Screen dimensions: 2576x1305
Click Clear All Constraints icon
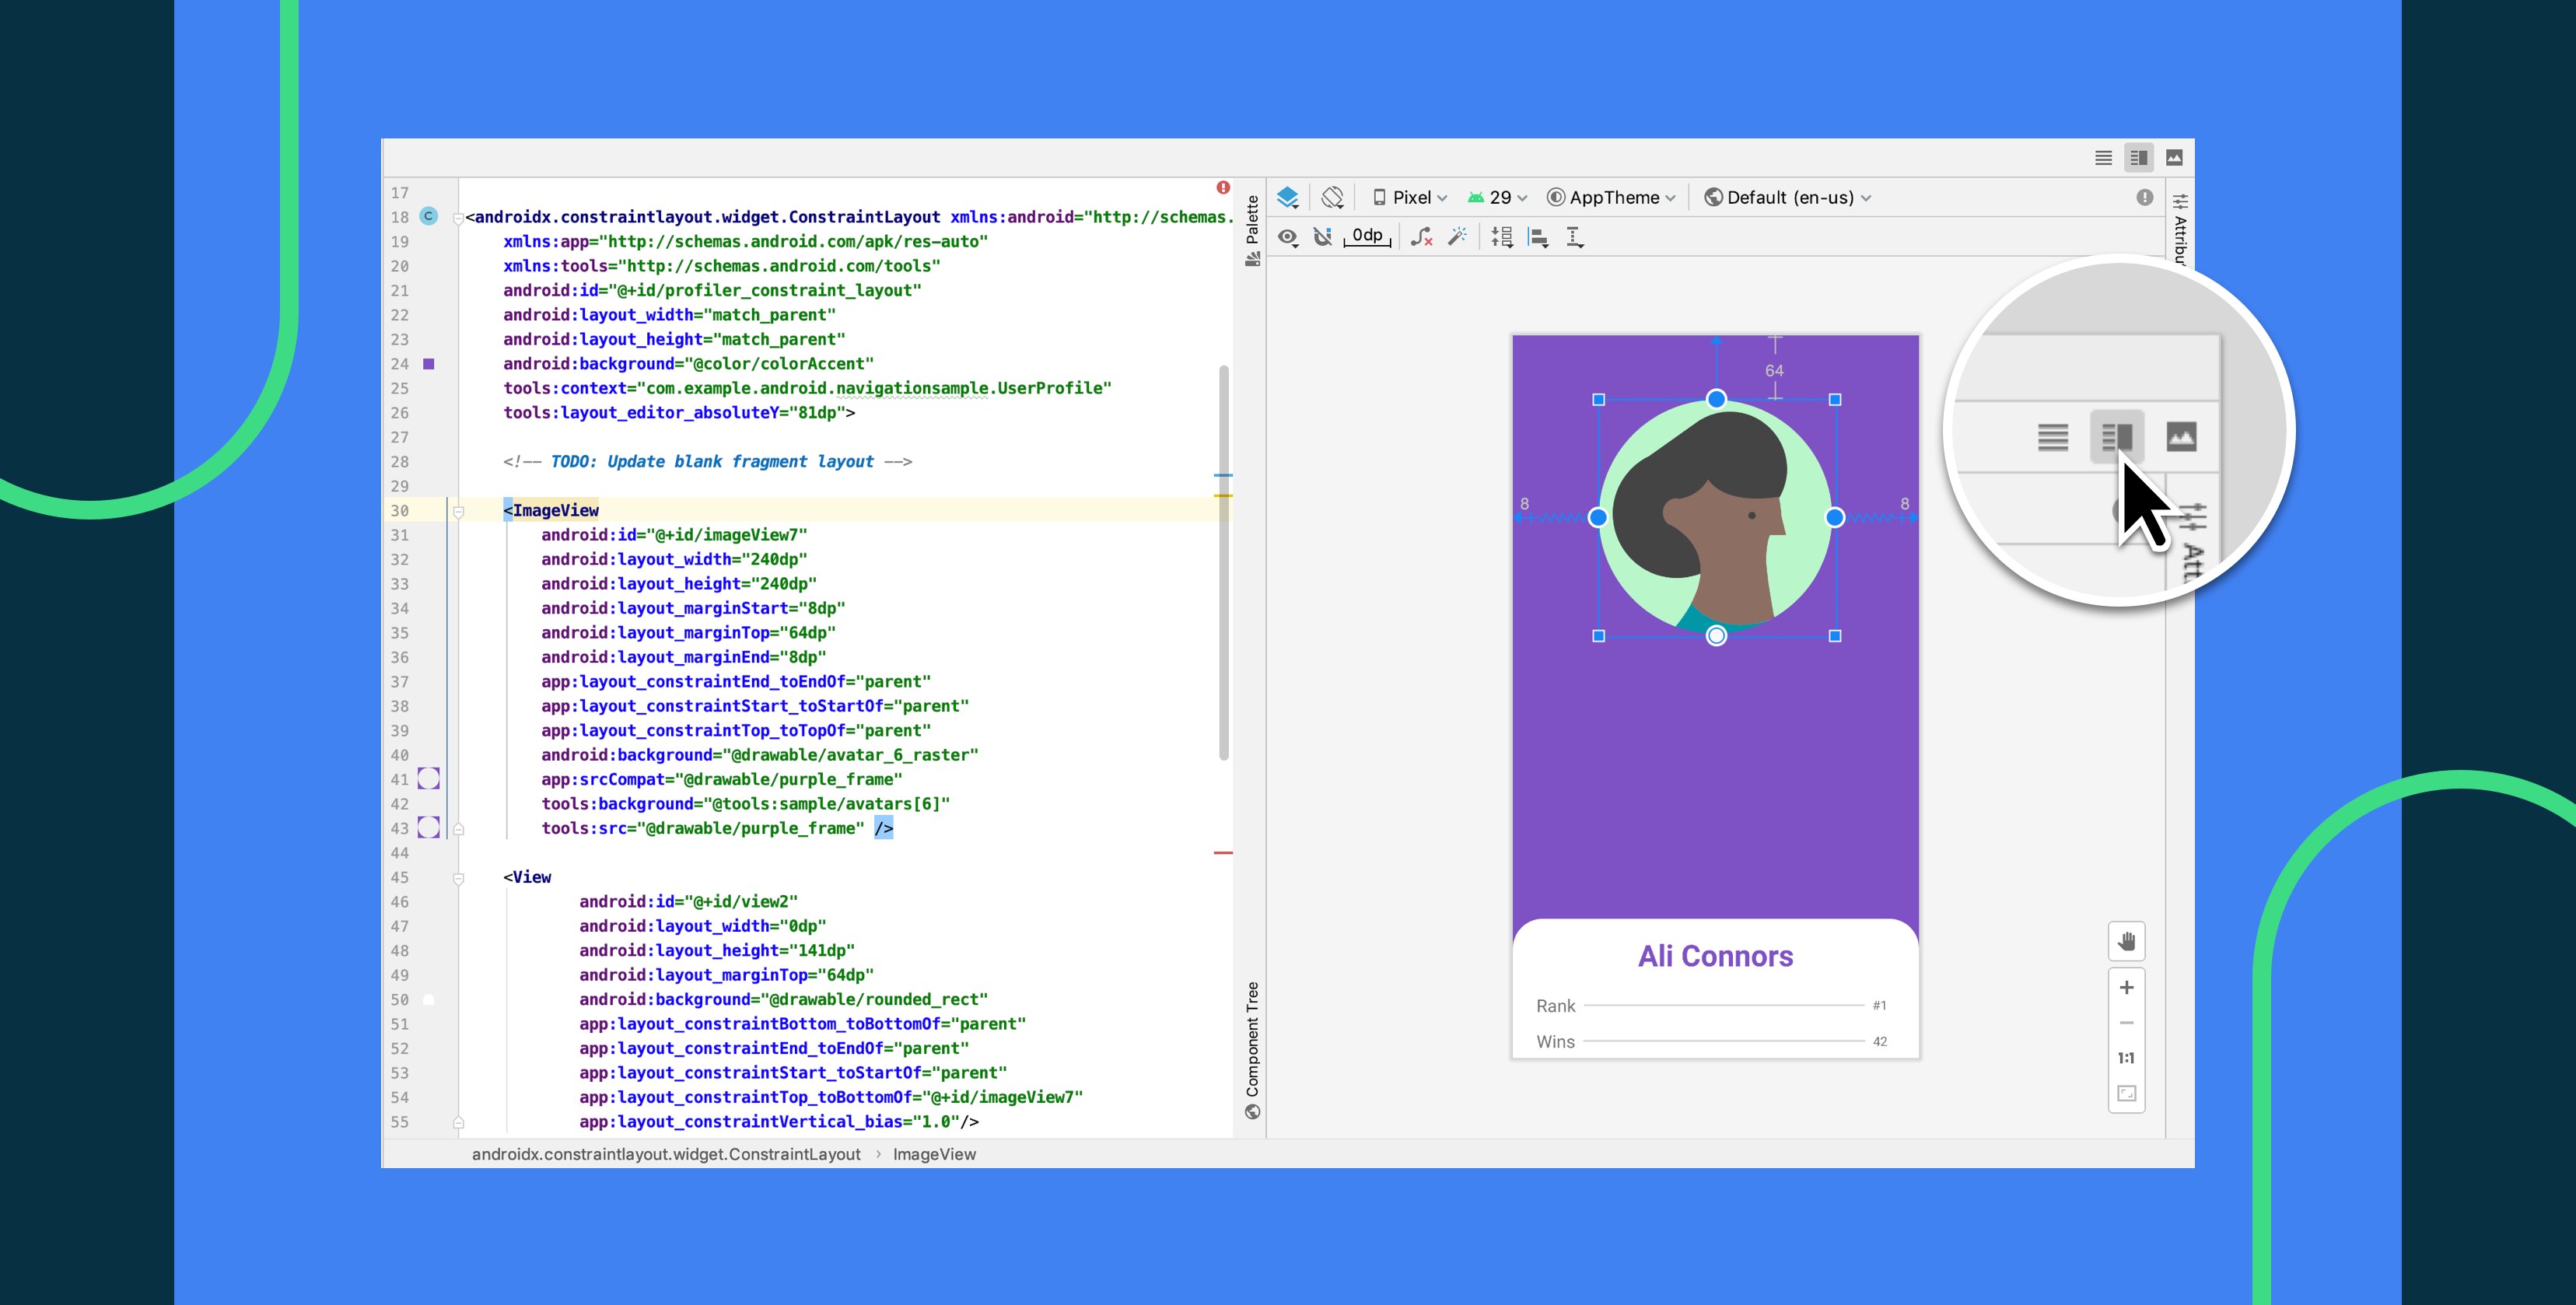click(x=1421, y=237)
